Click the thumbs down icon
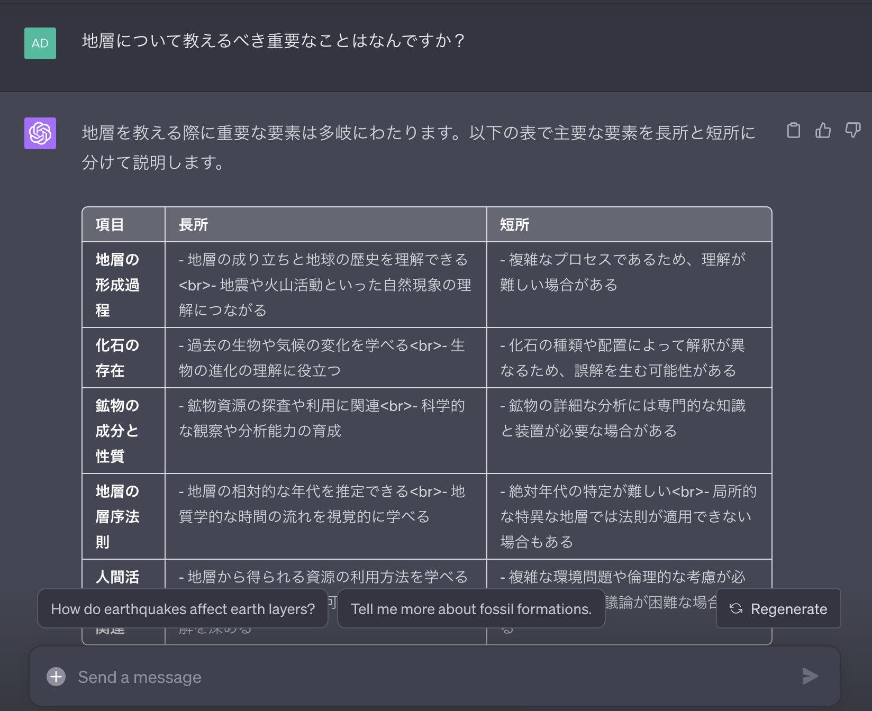Viewport: 872px width, 711px height. click(x=852, y=130)
